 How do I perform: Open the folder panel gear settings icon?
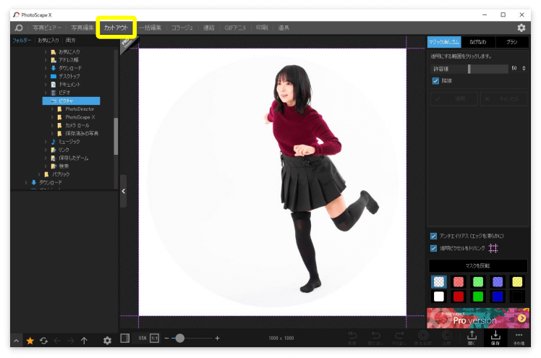click(x=107, y=341)
